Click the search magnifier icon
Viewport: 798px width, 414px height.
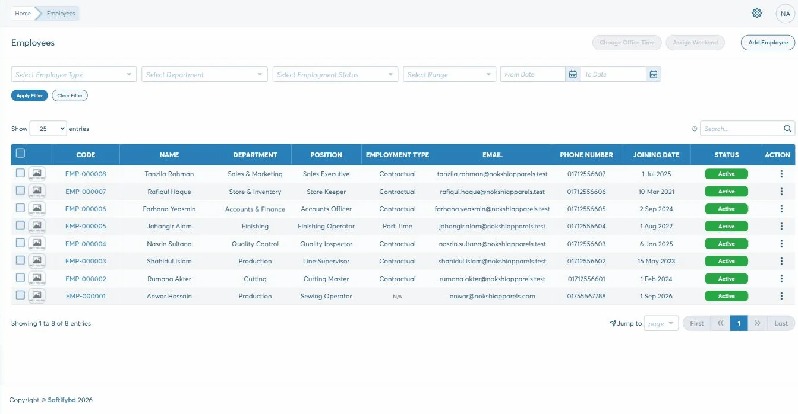pos(787,129)
